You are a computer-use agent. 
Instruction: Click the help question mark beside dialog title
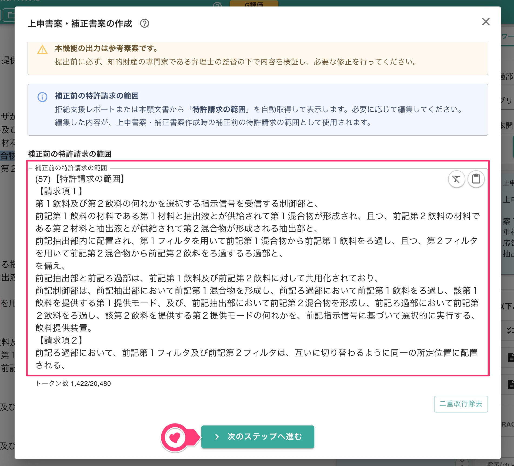(x=145, y=24)
